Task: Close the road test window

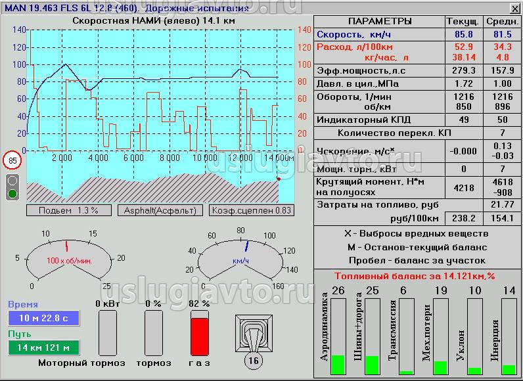Action: click(x=514, y=7)
